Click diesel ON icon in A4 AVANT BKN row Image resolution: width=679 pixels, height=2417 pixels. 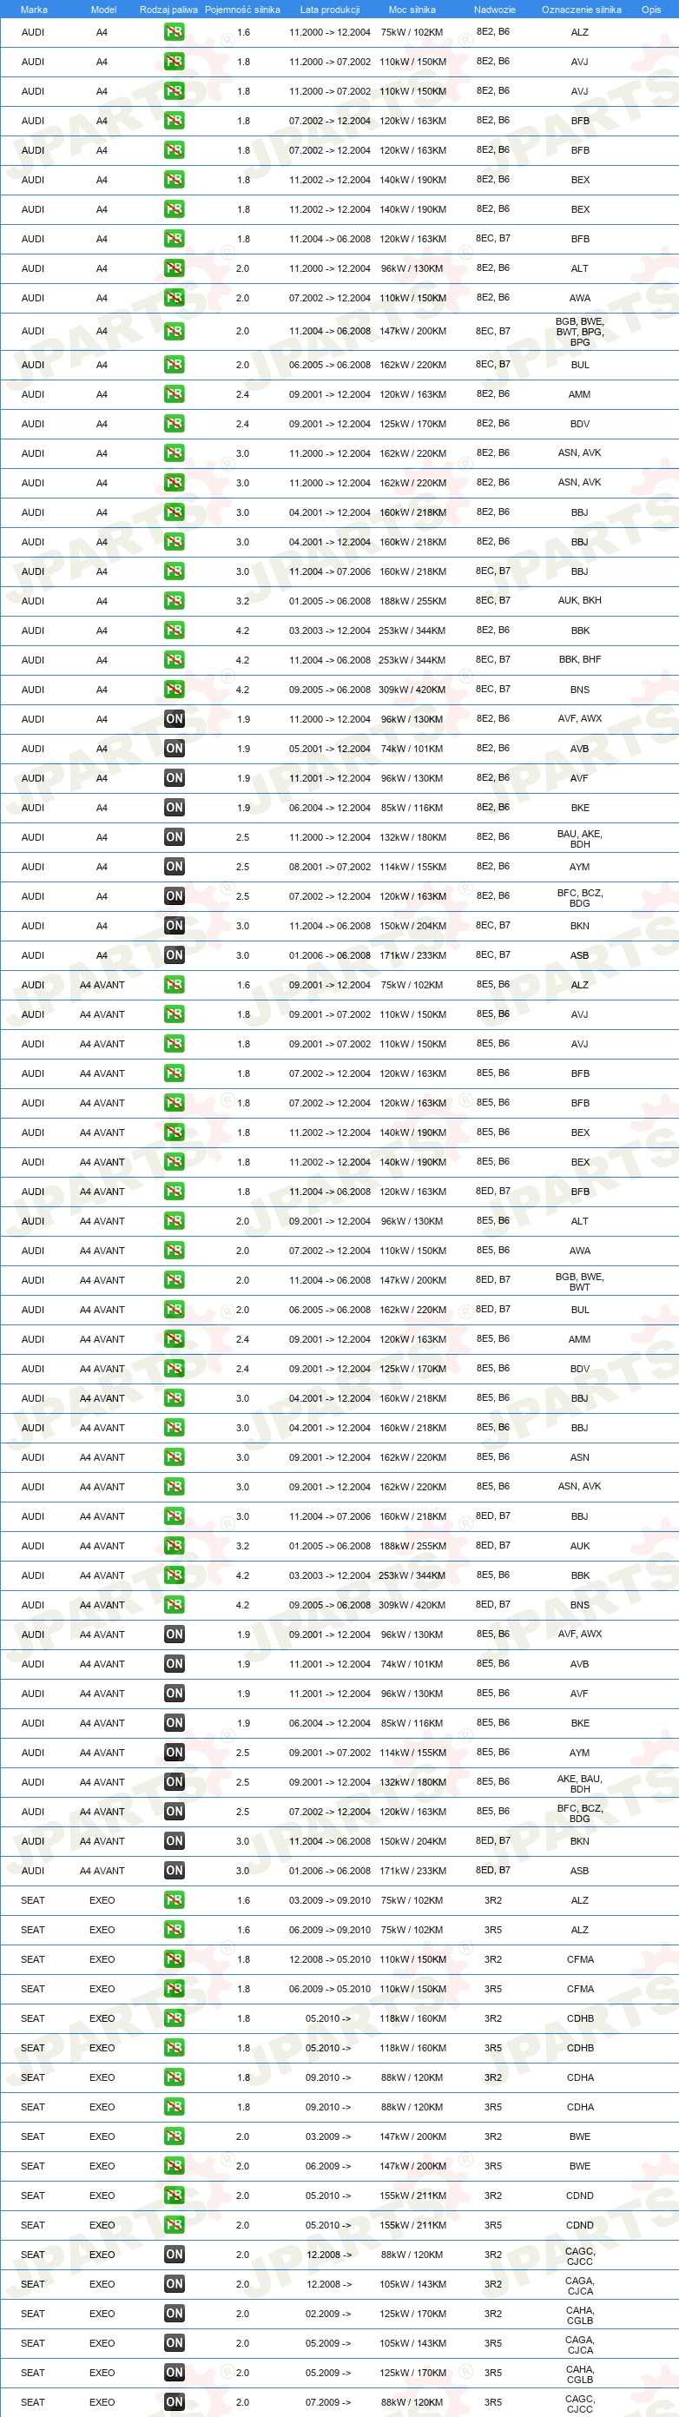[175, 1841]
